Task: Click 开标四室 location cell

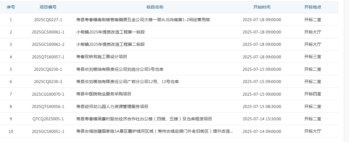Action: pyautogui.click(x=312, y=94)
